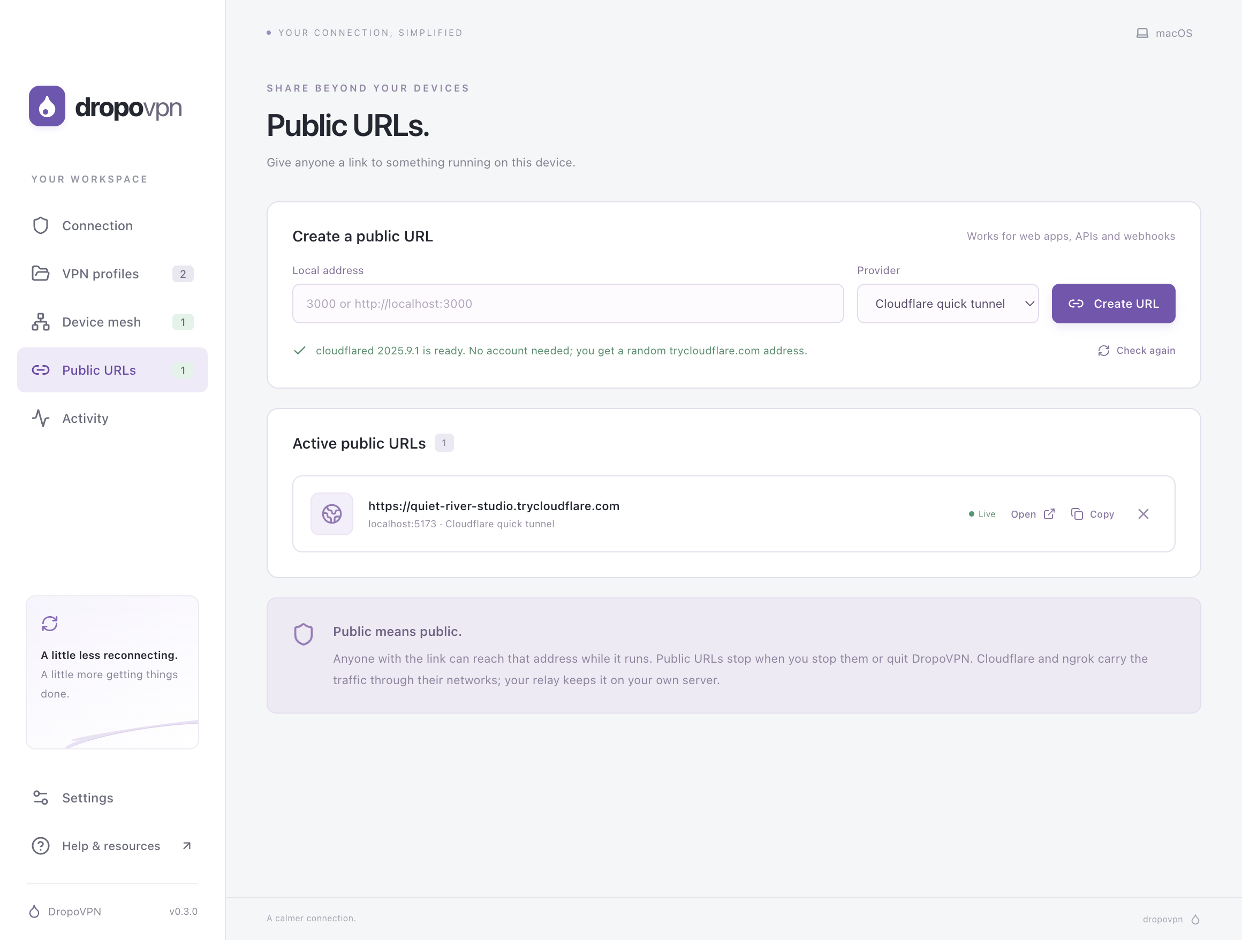Click the macOS laptop icon at the top
1242x940 pixels.
pyautogui.click(x=1142, y=33)
